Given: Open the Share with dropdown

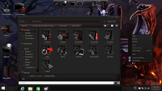Looking at the screenshot, I should 64,26.
